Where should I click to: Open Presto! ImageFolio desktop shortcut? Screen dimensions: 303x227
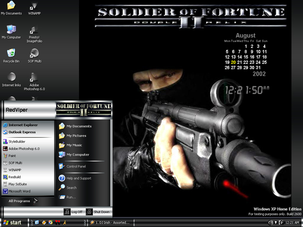(34, 34)
